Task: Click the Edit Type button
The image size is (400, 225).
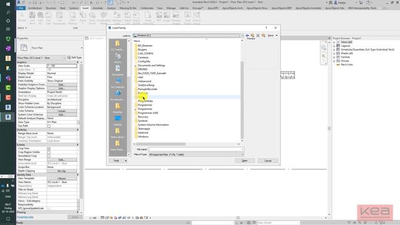Action: [x=74, y=57]
